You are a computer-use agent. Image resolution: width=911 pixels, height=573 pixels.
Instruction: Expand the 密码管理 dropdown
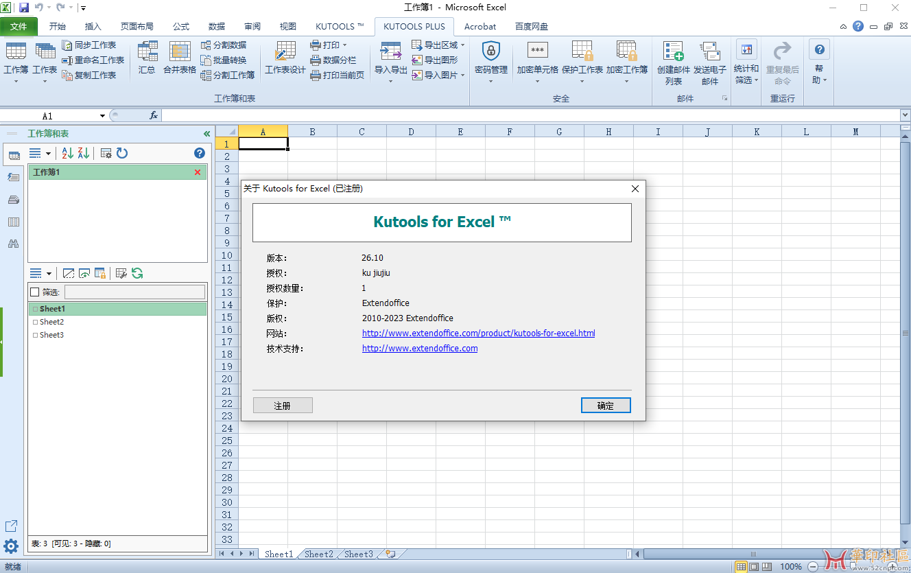point(491,81)
